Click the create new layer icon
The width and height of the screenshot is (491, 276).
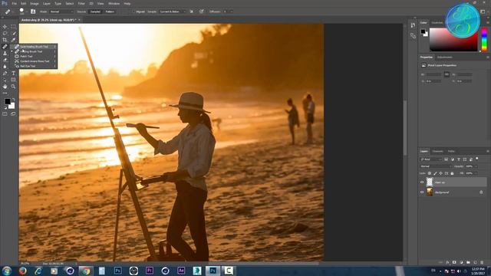(475, 262)
